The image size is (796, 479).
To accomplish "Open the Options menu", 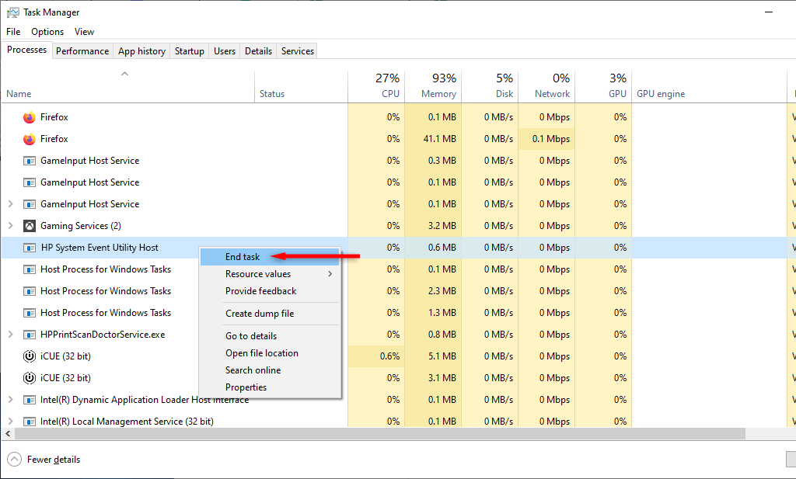I will click(47, 32).
